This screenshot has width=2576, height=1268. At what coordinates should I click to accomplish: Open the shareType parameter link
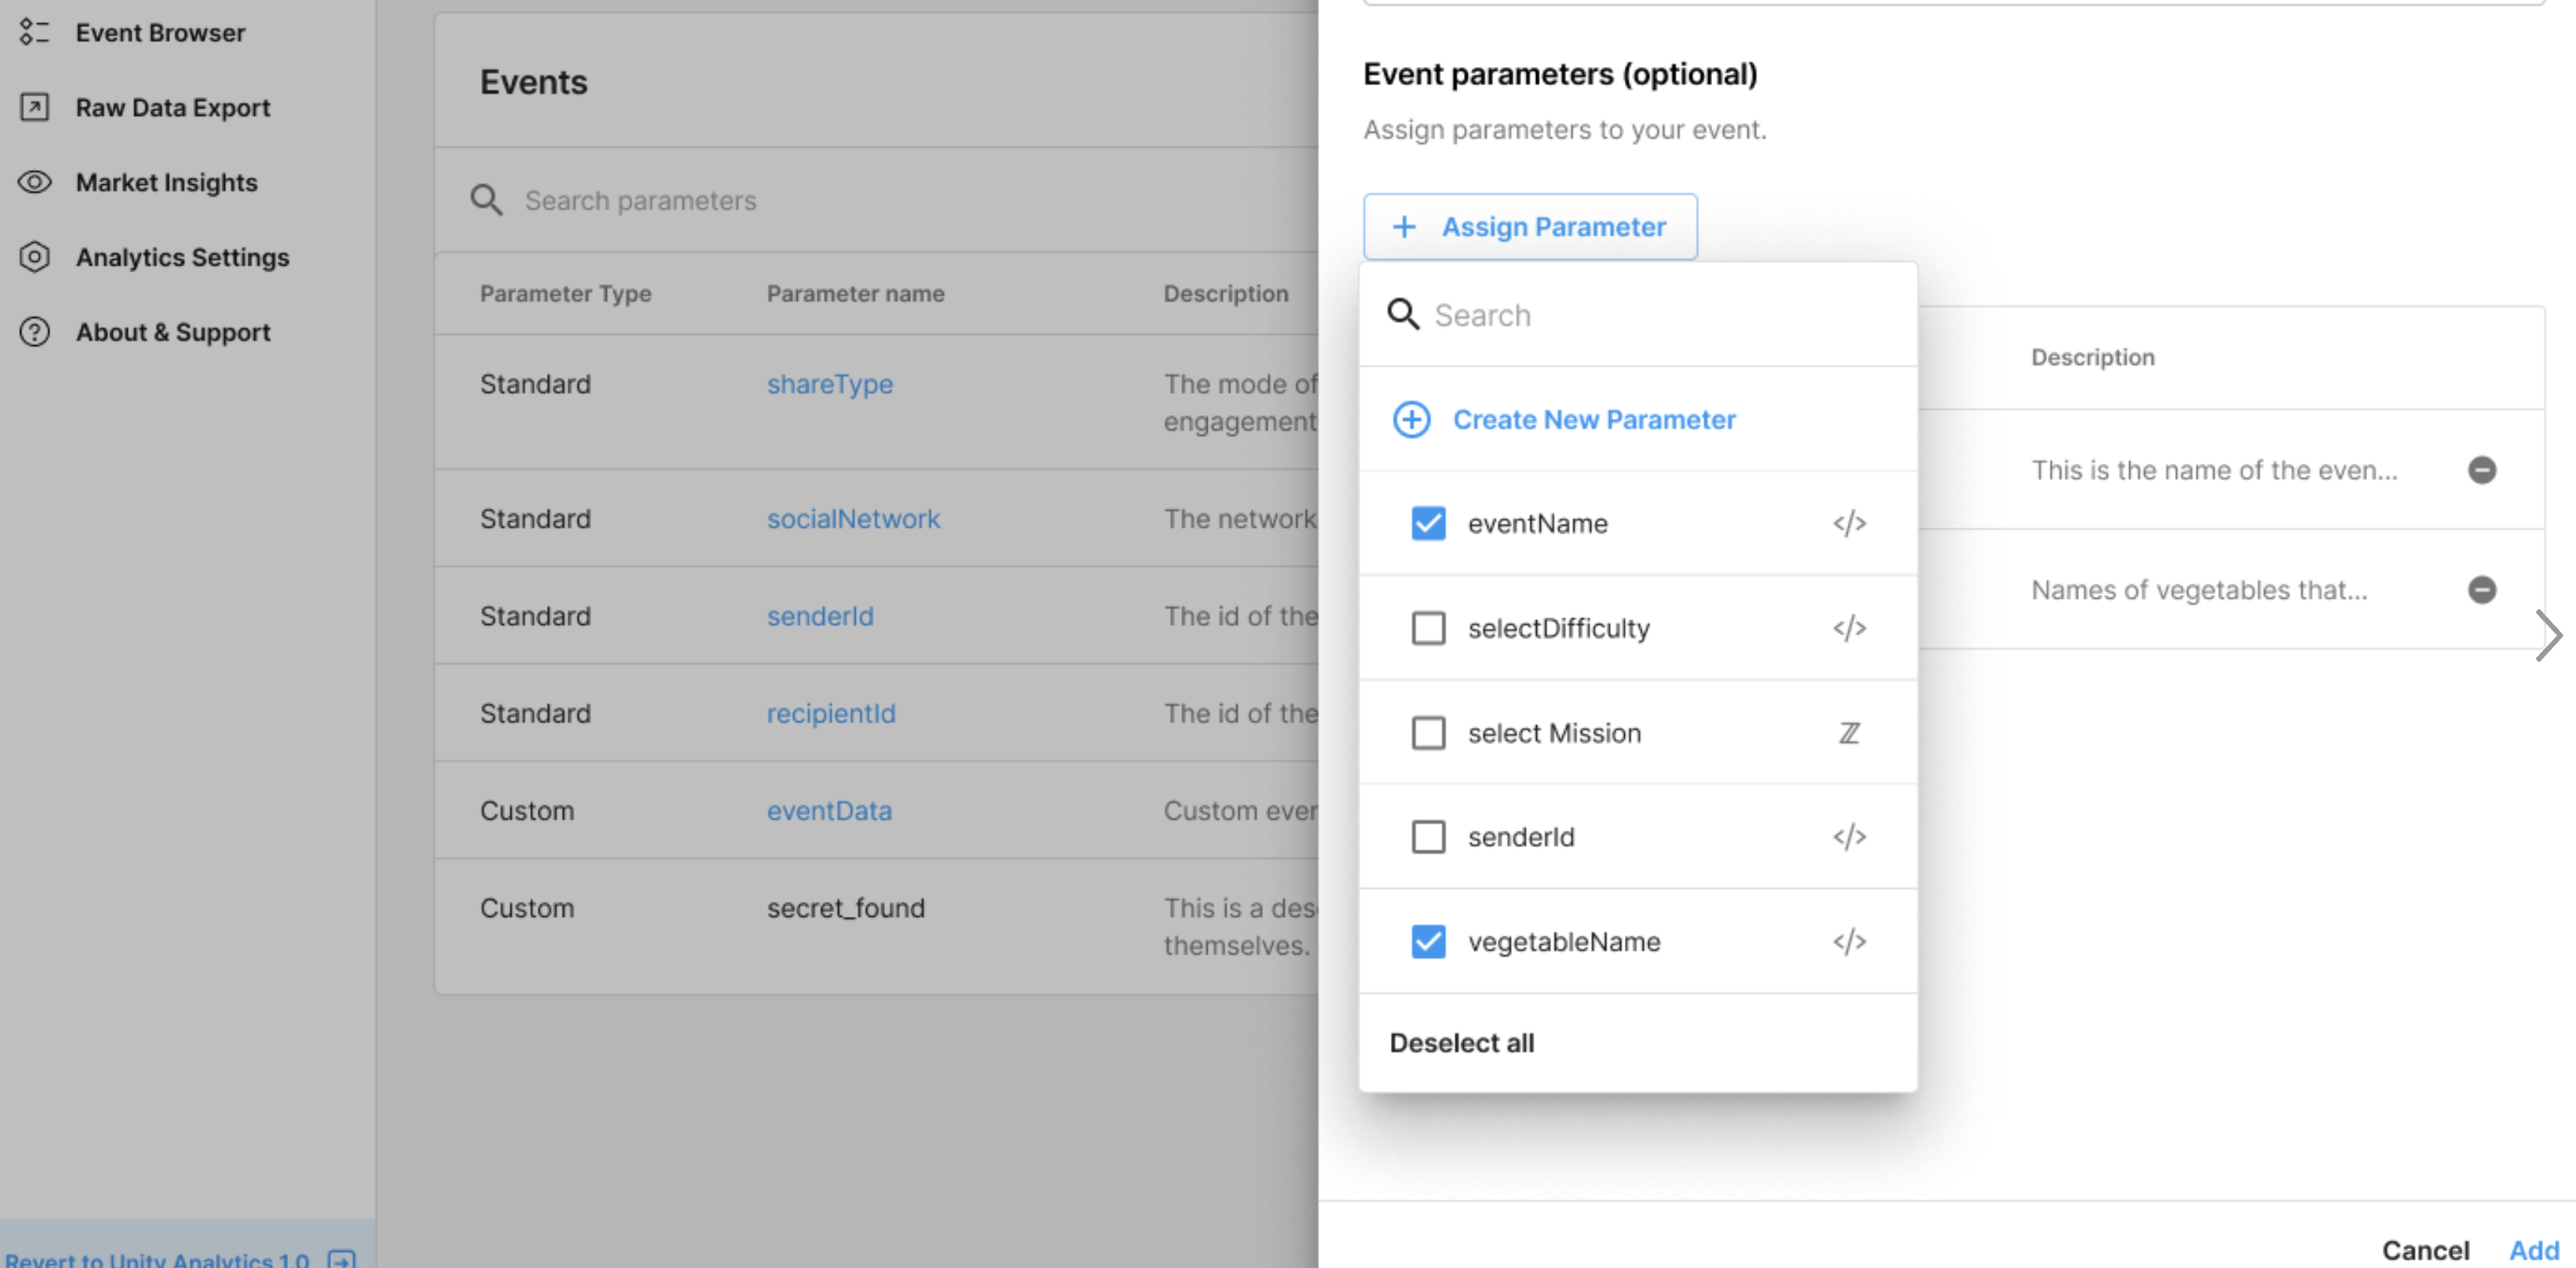point(829,384)
